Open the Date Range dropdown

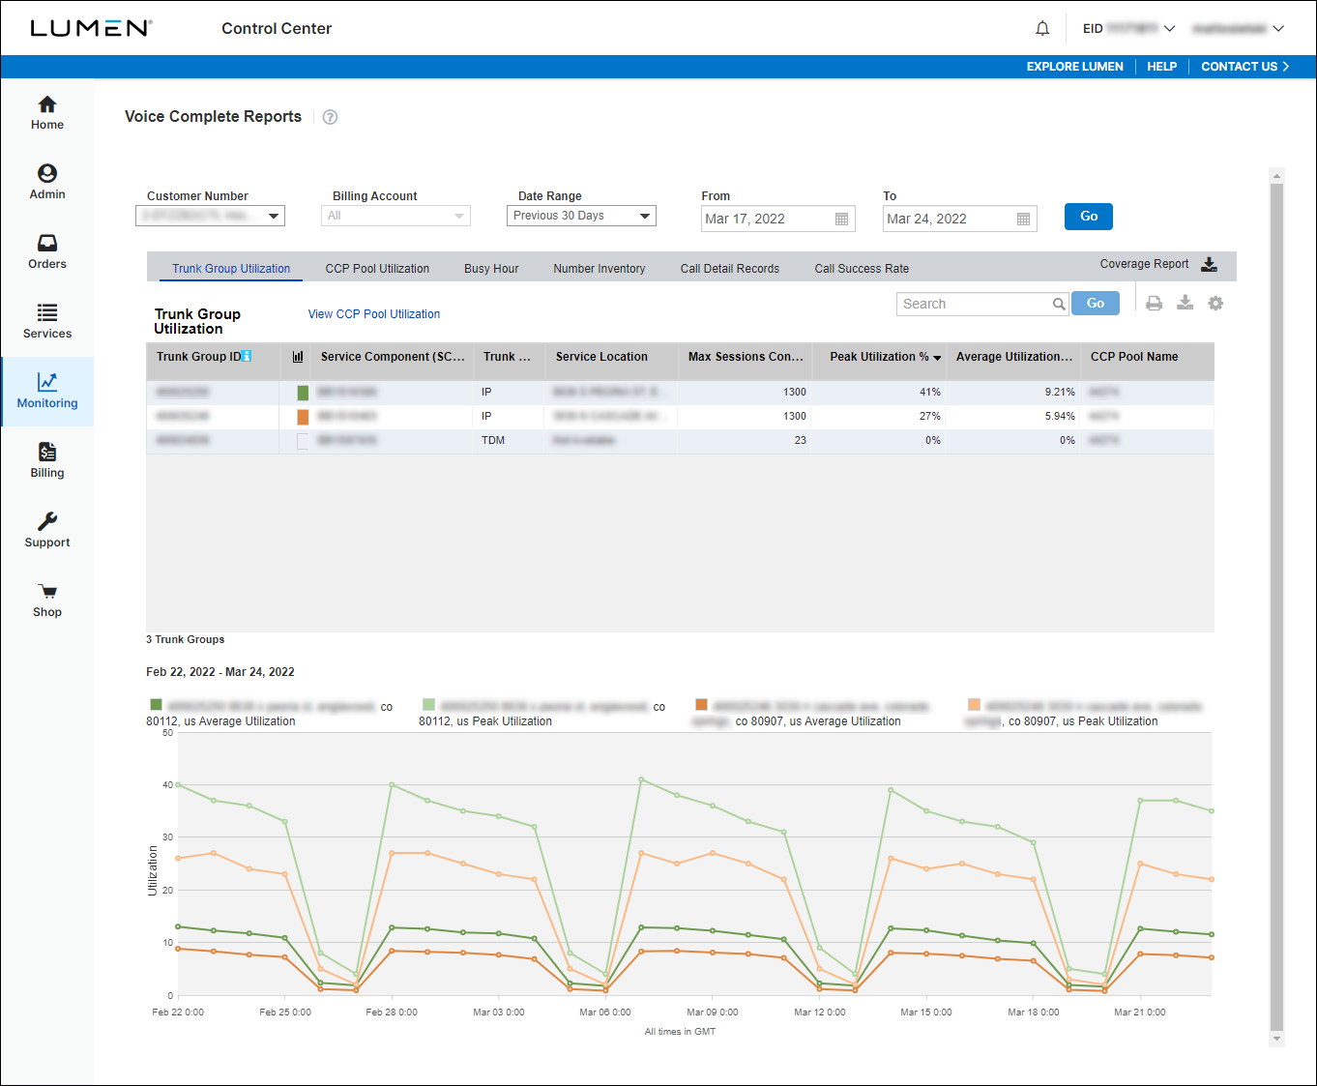581,216
